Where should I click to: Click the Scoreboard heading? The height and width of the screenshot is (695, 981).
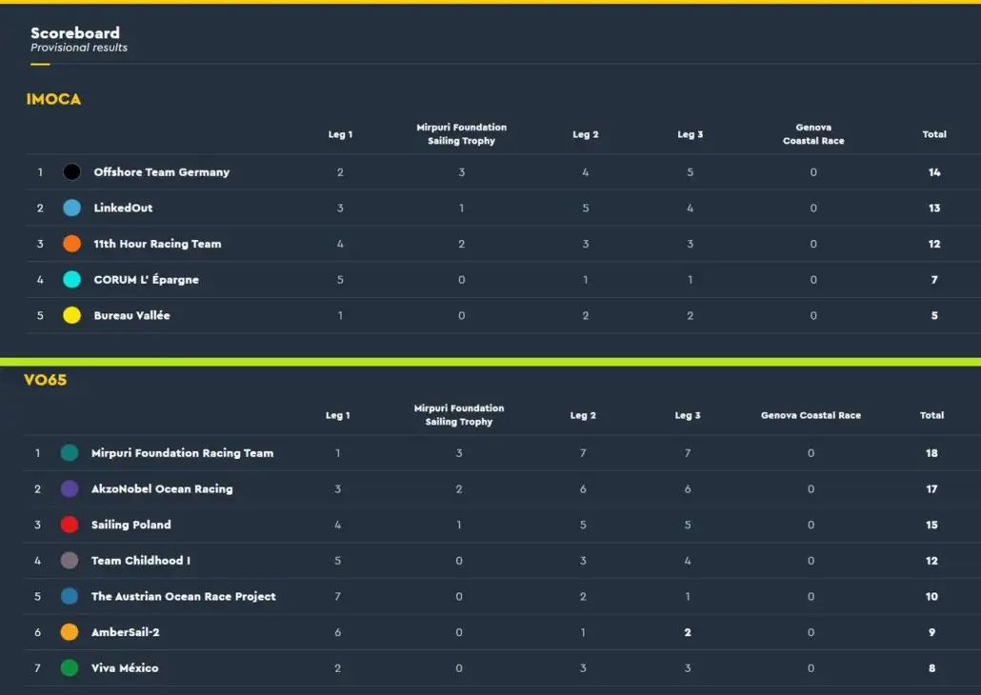click(x=75, y=32)
